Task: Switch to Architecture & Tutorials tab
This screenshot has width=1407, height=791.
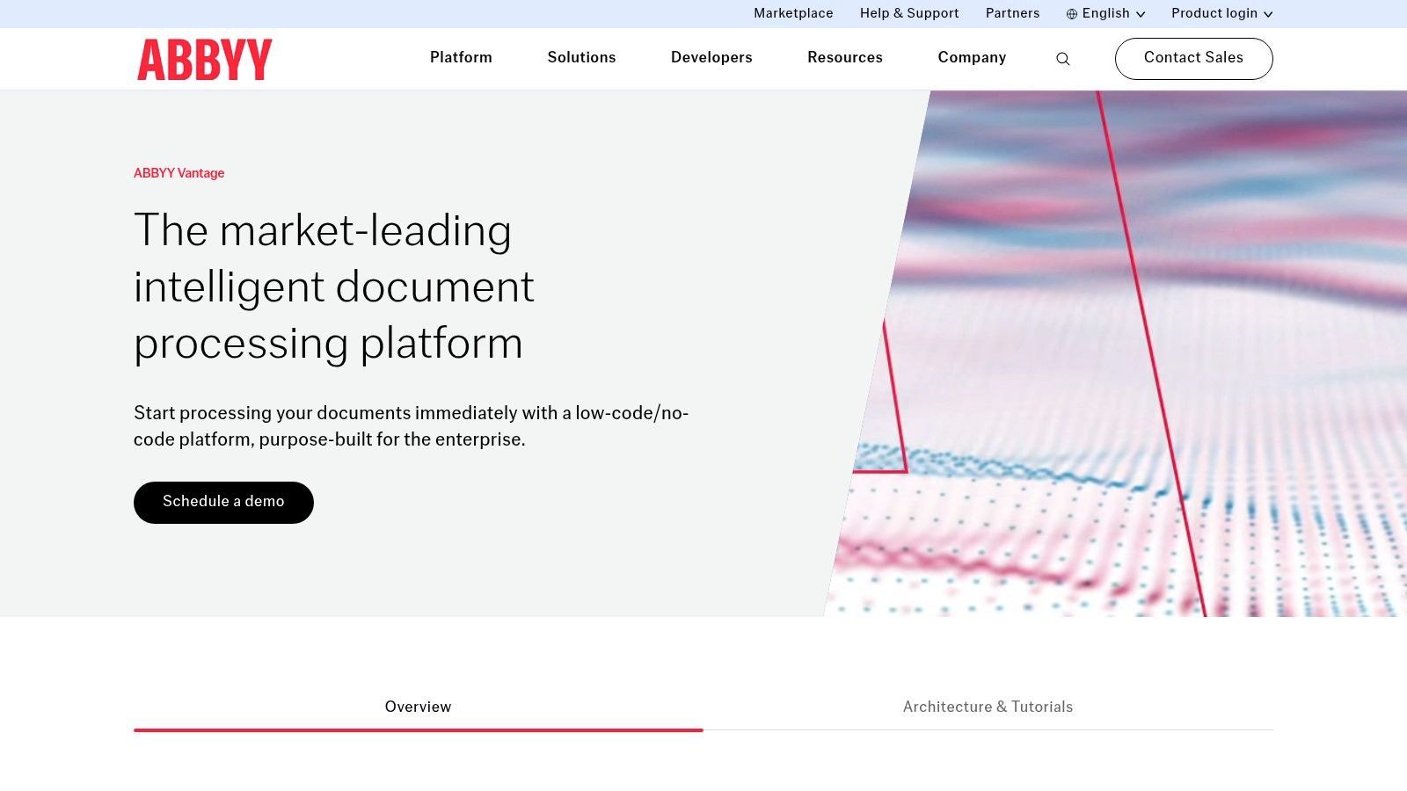Action: pos(988,708)
